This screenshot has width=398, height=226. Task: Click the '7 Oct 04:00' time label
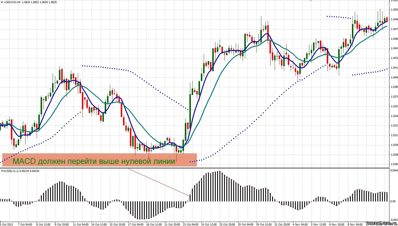pos(25,224)
